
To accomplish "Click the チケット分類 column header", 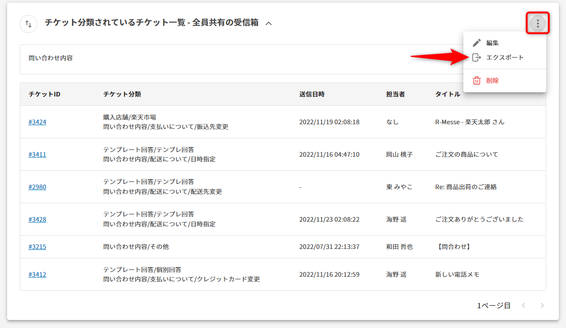I will 122,94.
